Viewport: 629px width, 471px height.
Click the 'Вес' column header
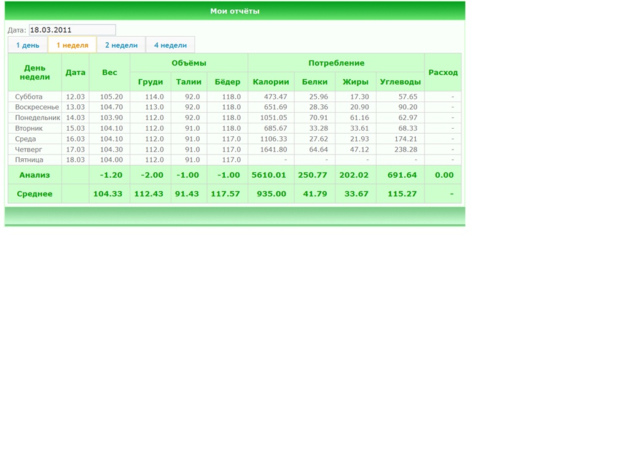(x=109, y=72)
